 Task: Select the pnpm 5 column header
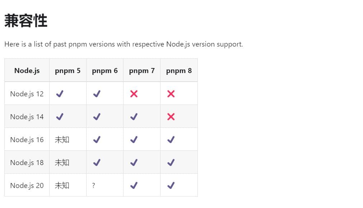pos(68,71)
